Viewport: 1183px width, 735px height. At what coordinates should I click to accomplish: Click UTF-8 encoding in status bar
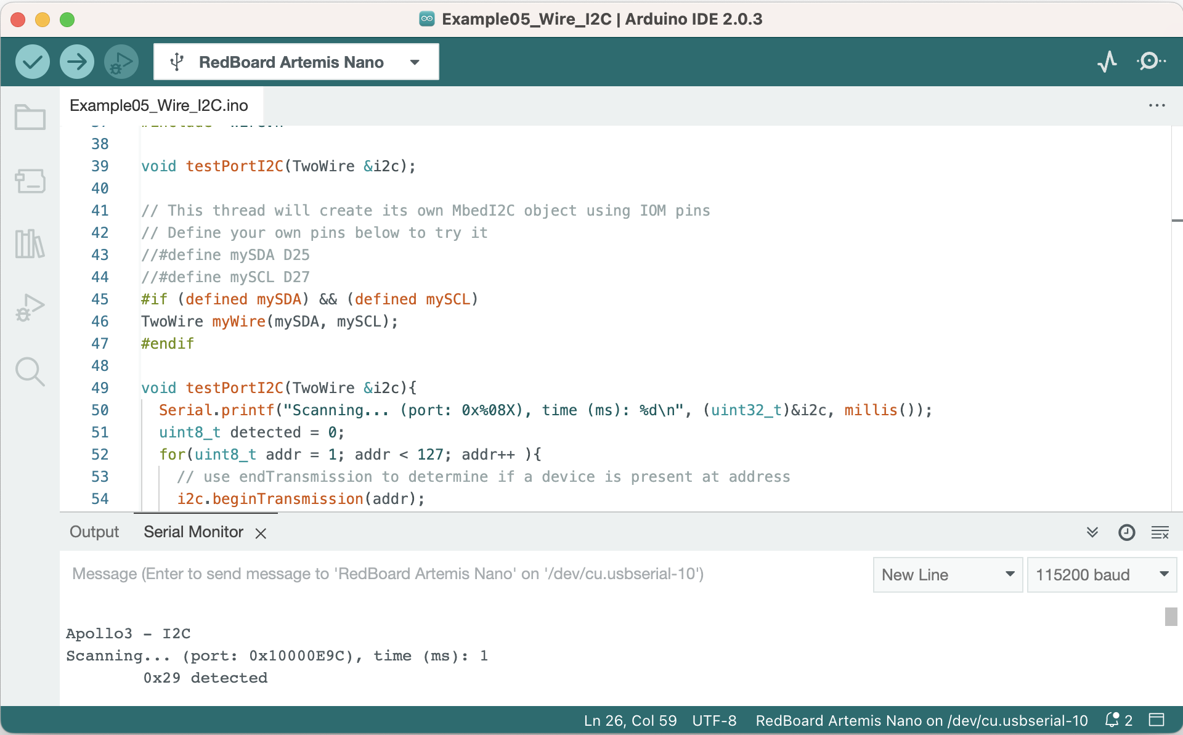click(x=714, y=720)
